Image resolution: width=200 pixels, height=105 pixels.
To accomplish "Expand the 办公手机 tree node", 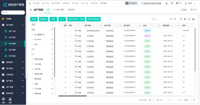I will [x=32, y=39].
